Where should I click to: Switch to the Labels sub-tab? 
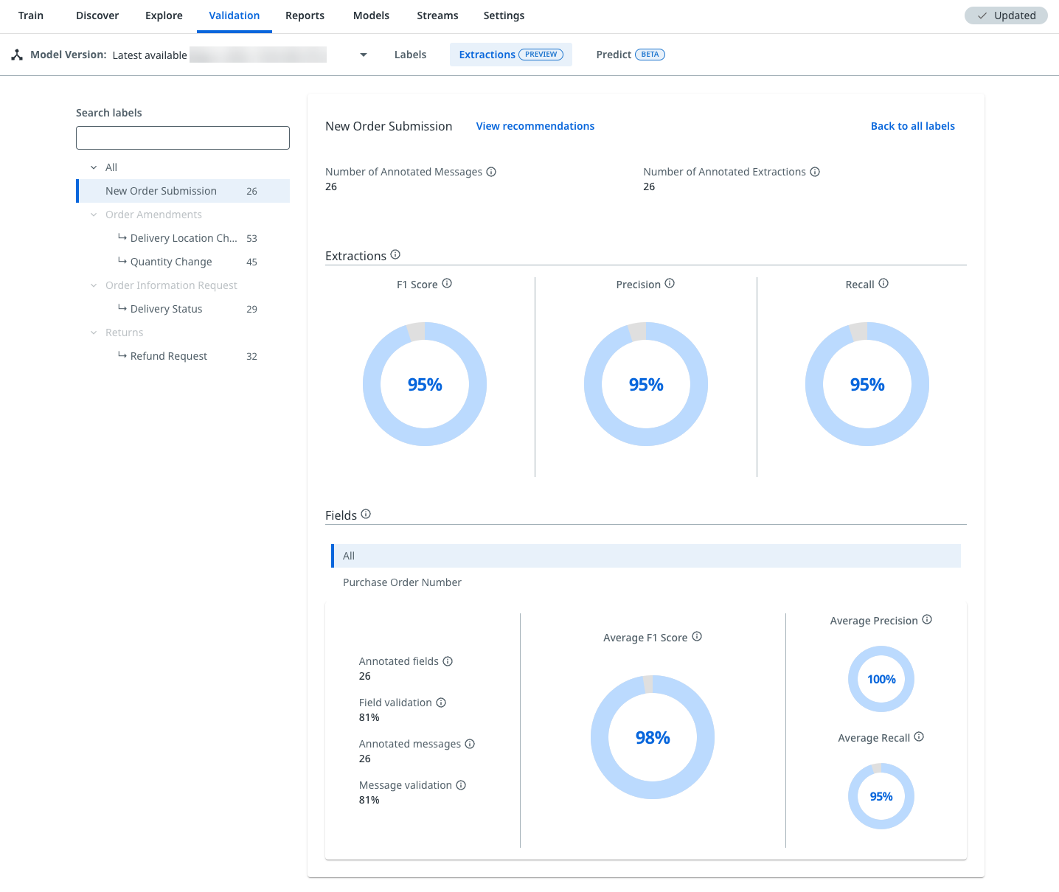click(410, 55)
